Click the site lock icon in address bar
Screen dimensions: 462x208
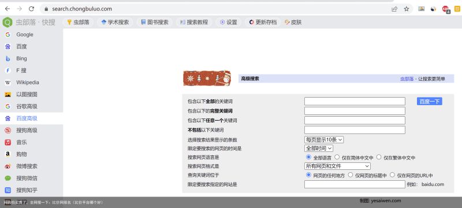click(46, 9)
